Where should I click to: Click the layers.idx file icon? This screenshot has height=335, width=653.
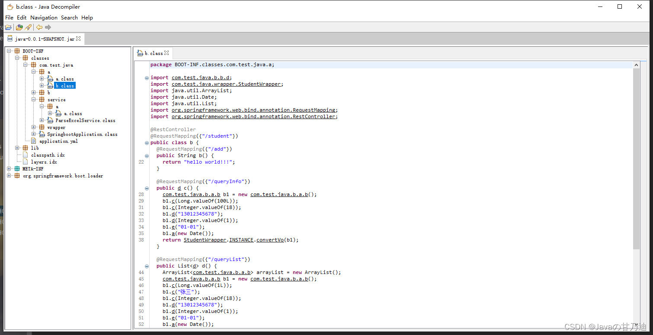pos(26,162)
